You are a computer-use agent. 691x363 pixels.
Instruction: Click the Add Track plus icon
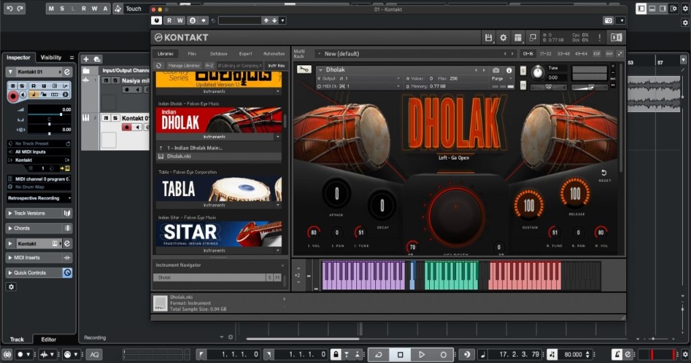pyautogui.click(x=86, y=59)
